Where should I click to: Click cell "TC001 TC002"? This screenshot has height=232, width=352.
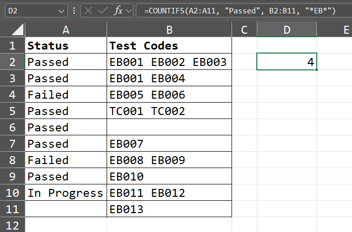click(169, 111)
